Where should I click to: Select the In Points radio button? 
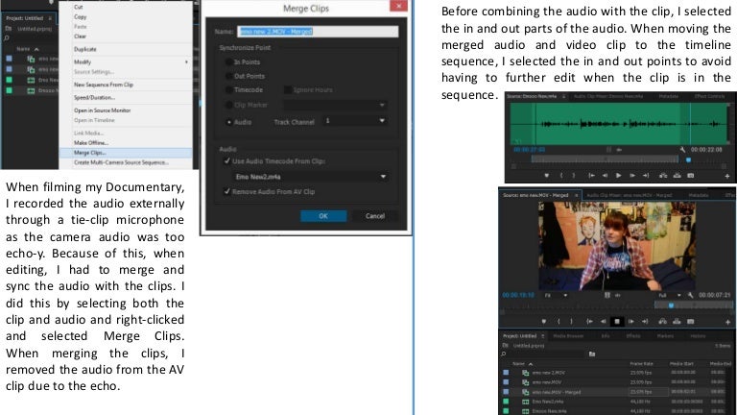tap(226, 61)
